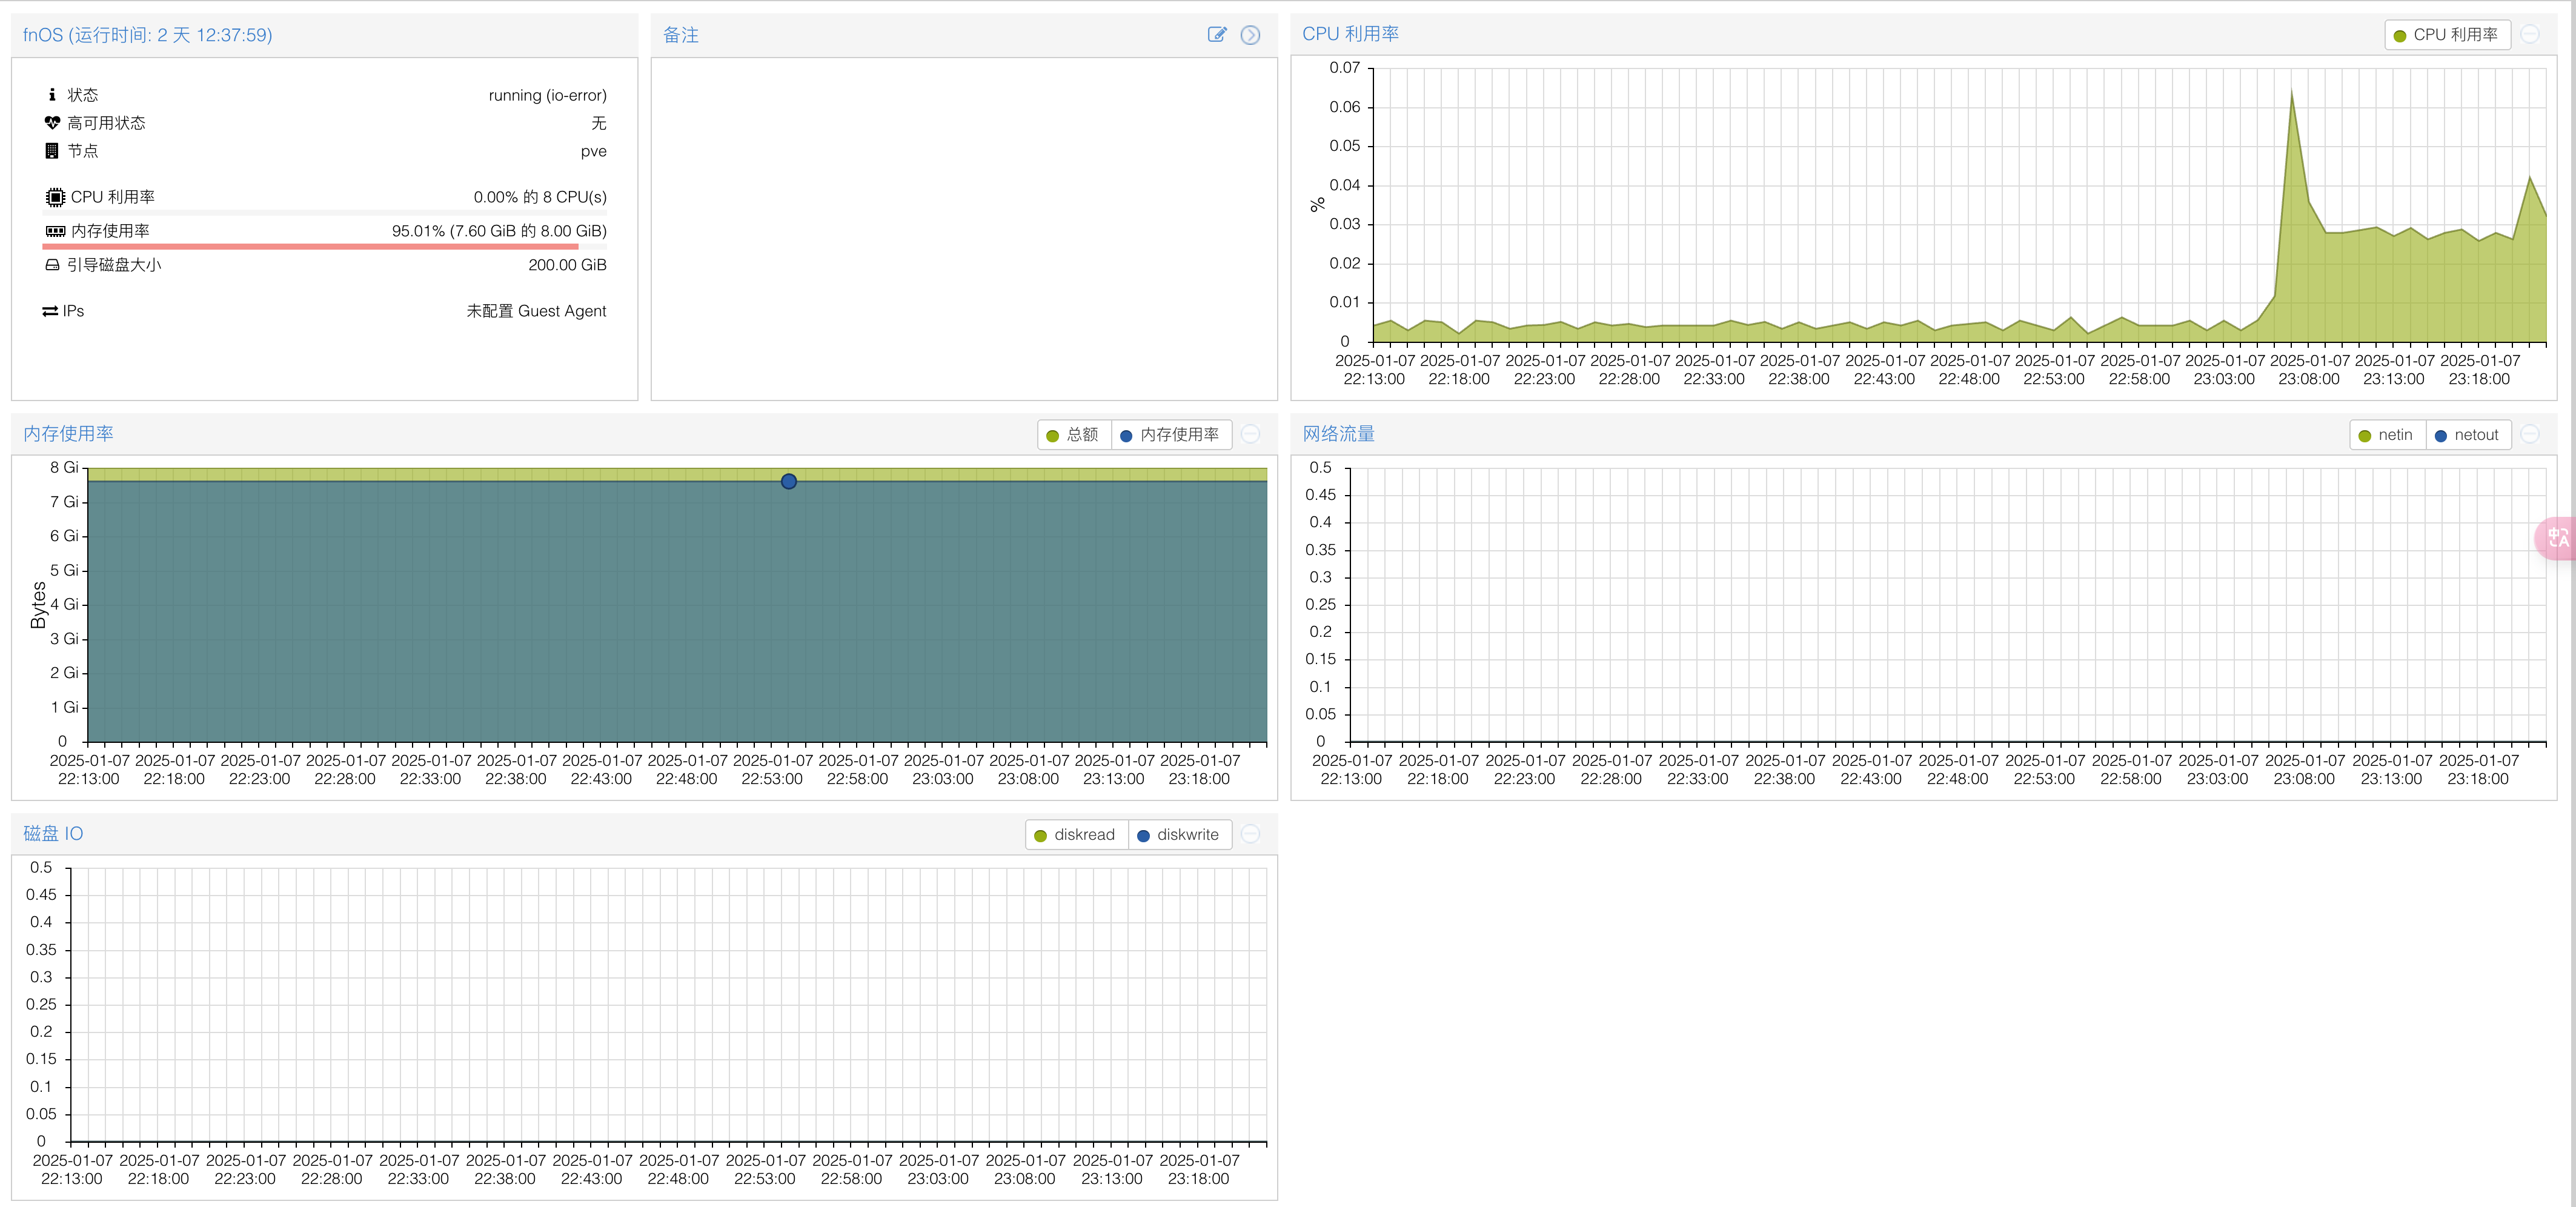Viewport: 2576px width, 1207px height.
Task: Click '0.00% 的 8 CPU(s)' value
Action: point(540,197)
